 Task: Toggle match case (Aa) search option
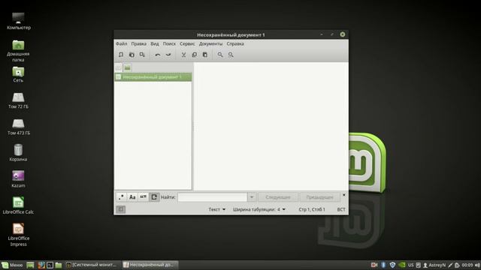point(132,197)
